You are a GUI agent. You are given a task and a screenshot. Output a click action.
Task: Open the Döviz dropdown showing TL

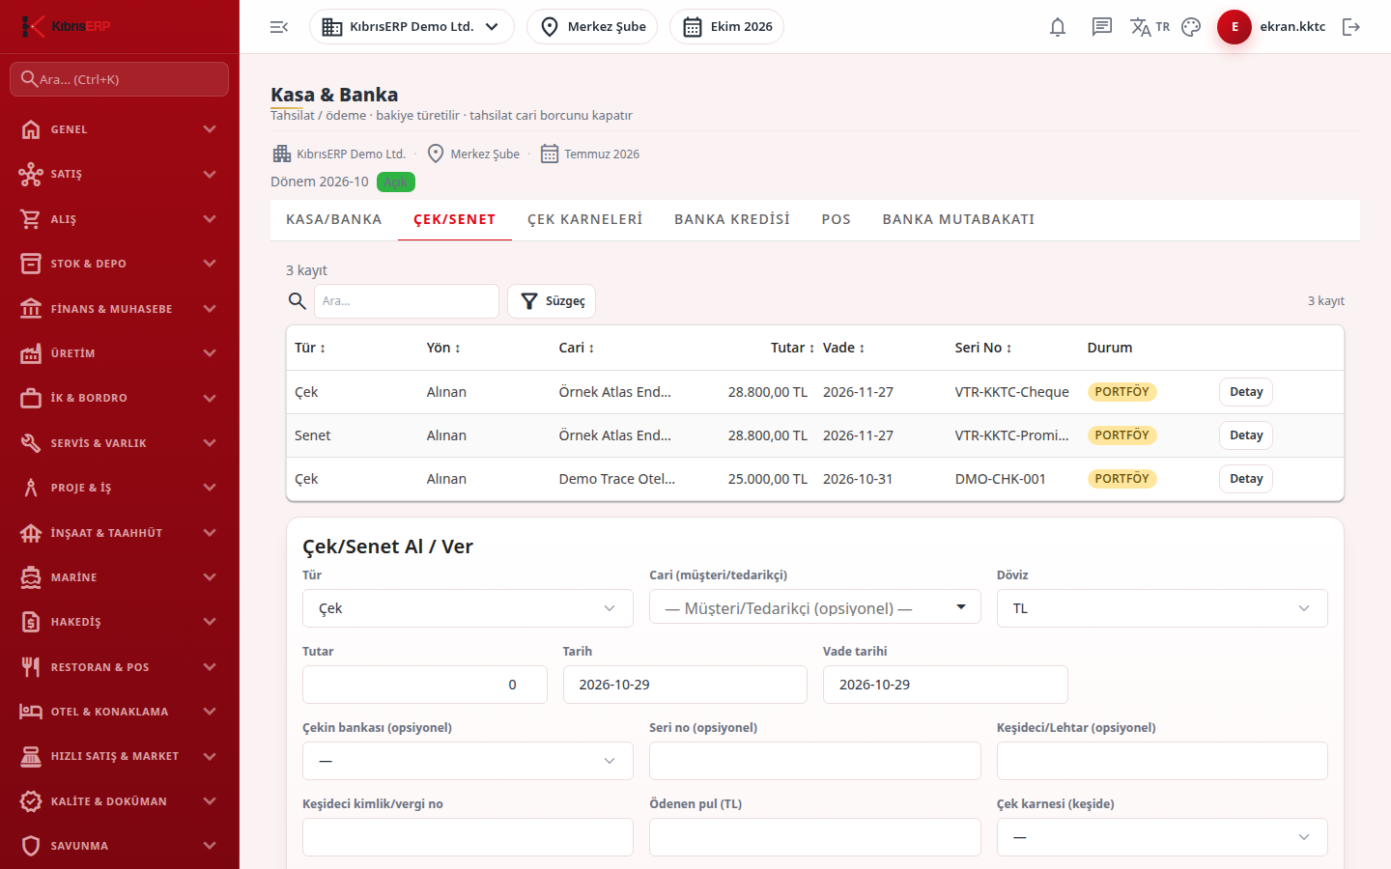1162,608
